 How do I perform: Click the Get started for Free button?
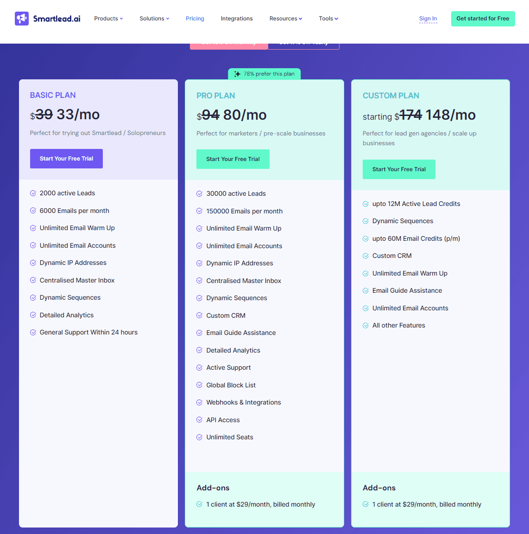(483, 19)
